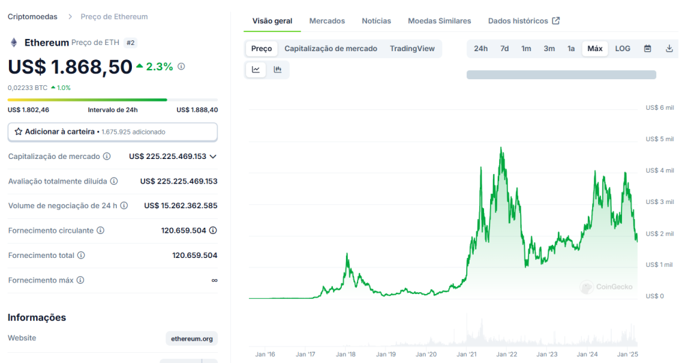Select the TradingView chart mode
Viewport: 700px width, 363px height.
(x=412, y=48)
